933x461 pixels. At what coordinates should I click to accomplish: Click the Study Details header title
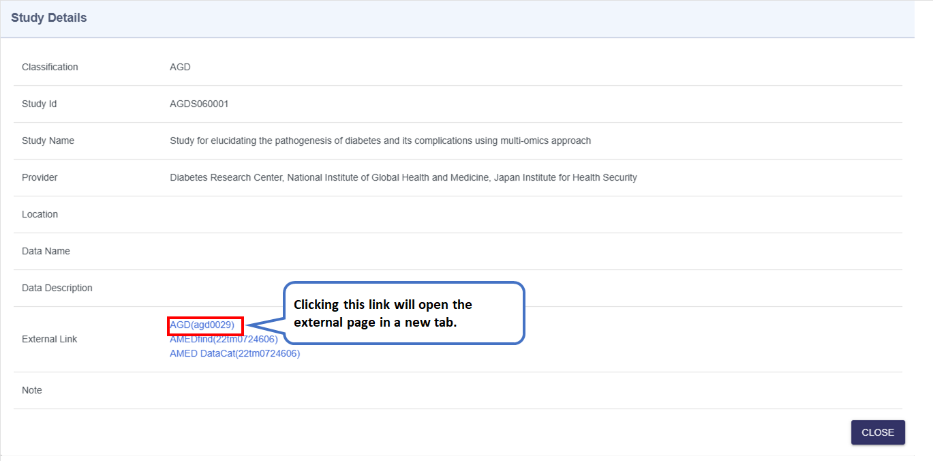click(49, 18)
